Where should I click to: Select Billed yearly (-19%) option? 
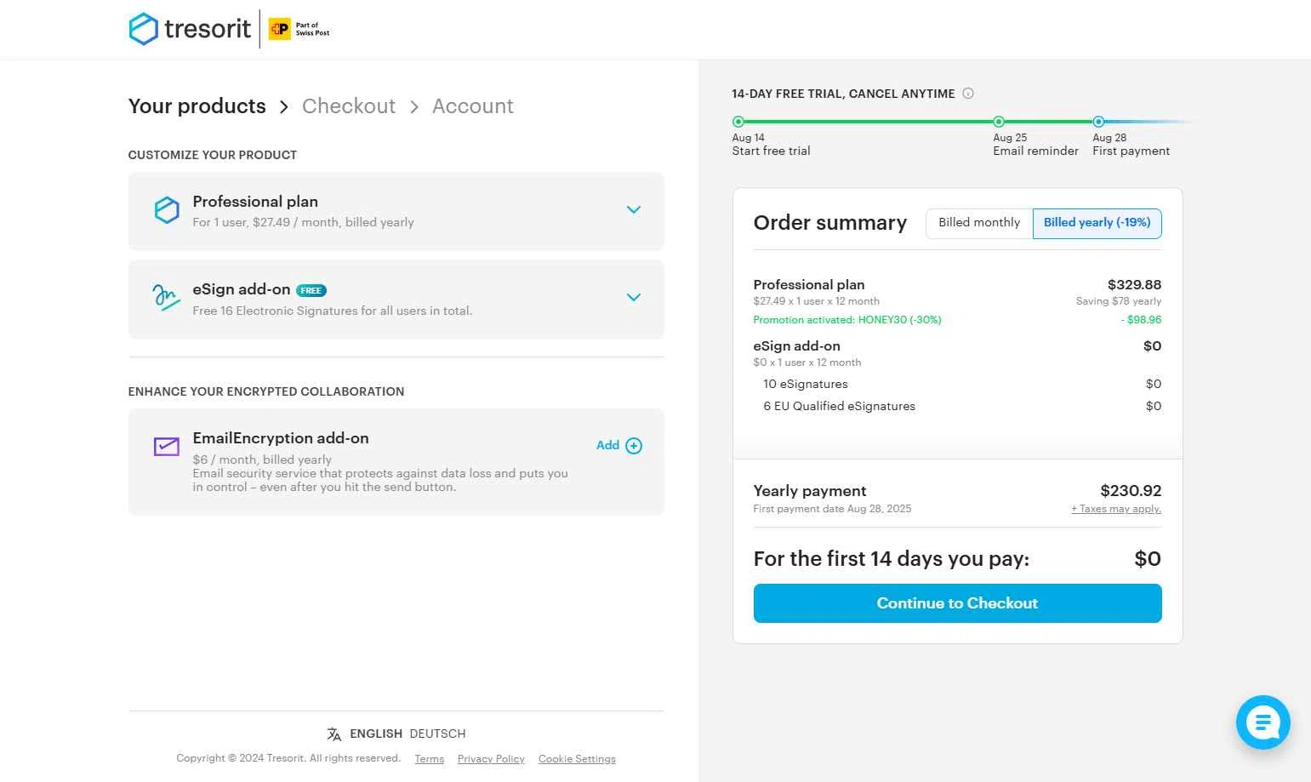click(1097, 223)
